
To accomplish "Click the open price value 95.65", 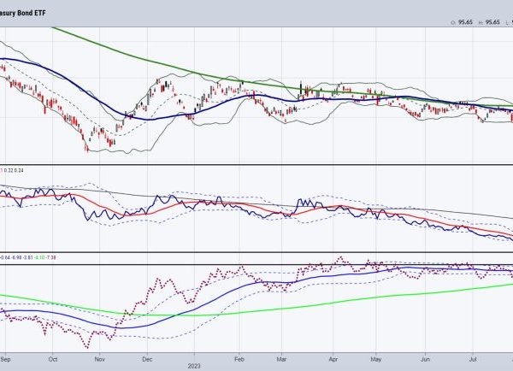I will pyautogui.click(x=465, y=22).
